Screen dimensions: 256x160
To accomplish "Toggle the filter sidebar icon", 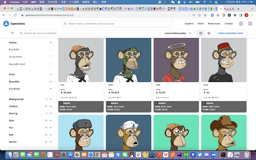I will [12, 33].
